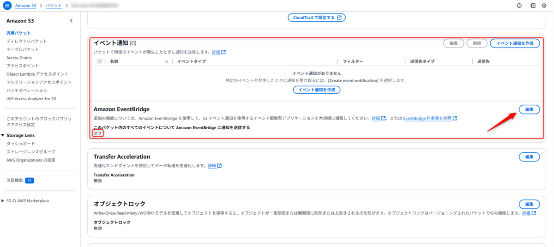The image size is (554, 247).
Task: Click 編集 button for Amazon EventBridge
Action: [530, 109]
